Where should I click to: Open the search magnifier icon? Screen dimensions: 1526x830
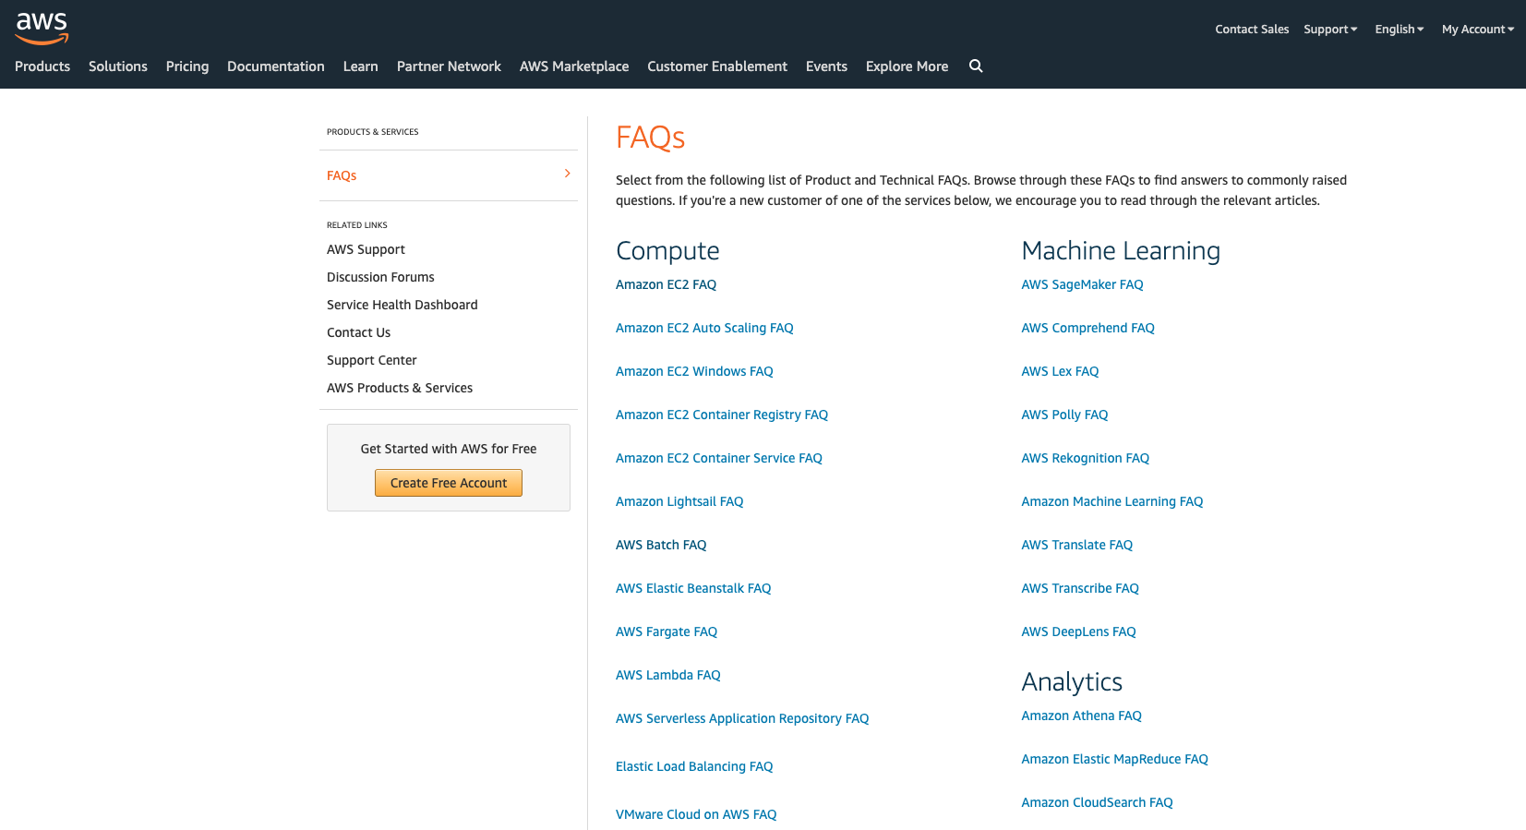tap(976, 66)
